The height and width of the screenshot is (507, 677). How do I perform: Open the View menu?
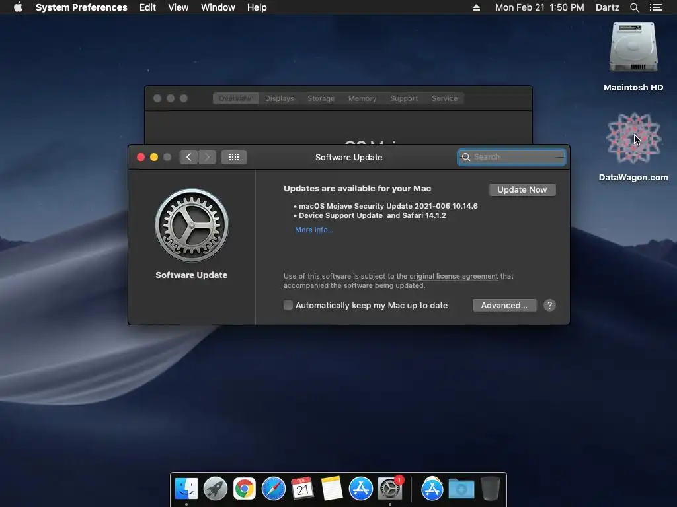point(178,7)
